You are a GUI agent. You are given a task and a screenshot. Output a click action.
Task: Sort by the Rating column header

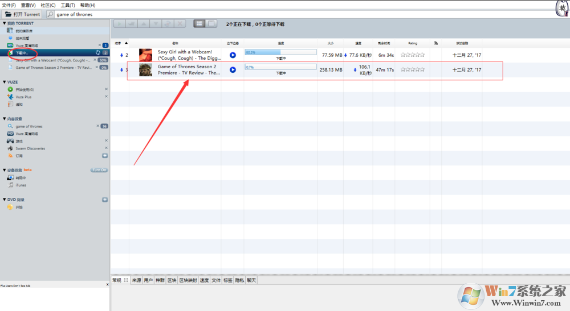[413, 43]
